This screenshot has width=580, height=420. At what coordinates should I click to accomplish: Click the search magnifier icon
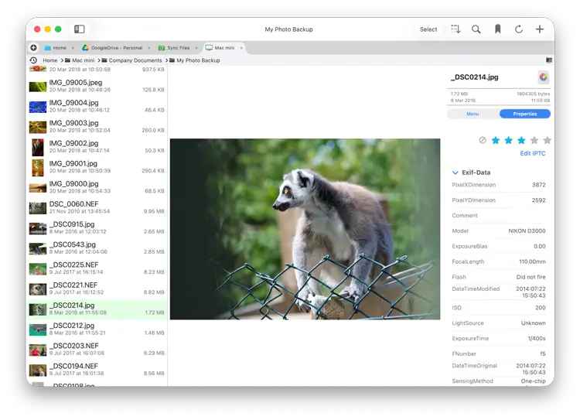tap(476, 29)
